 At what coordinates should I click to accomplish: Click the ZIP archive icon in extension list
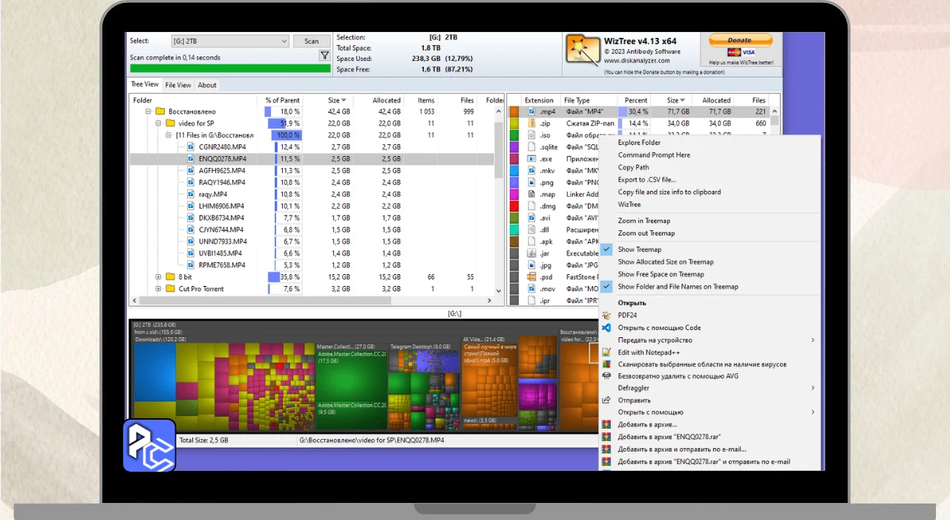[531, 123]
